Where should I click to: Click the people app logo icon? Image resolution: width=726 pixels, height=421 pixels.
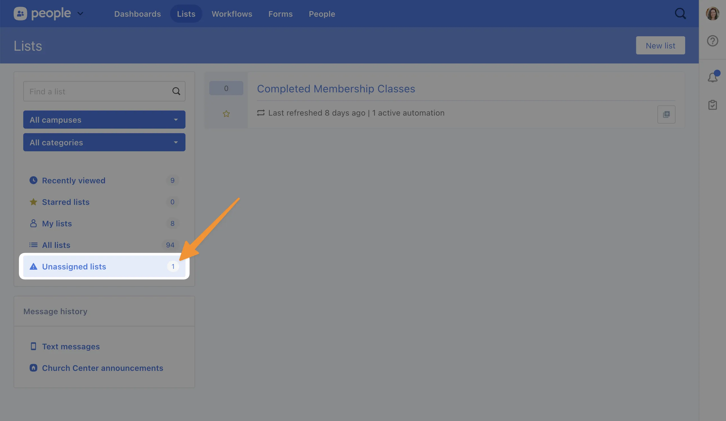(x=20, y=14)
